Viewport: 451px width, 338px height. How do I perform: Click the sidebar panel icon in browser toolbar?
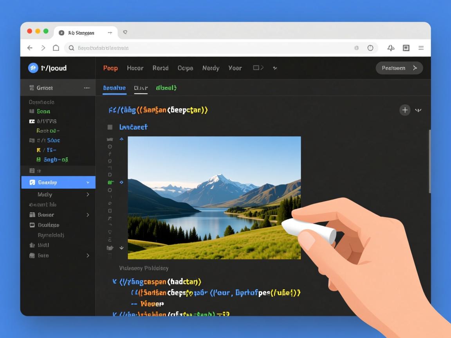(406, 48)
